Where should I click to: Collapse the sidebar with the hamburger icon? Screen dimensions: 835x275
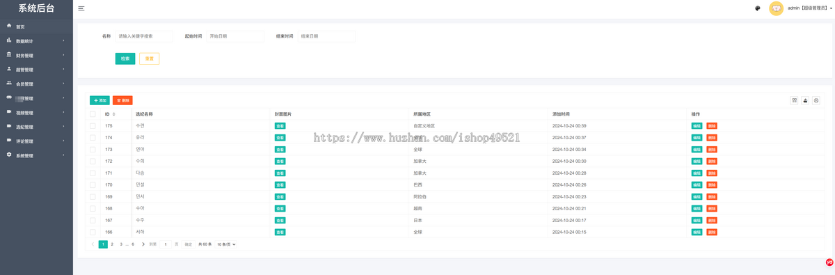81,8
